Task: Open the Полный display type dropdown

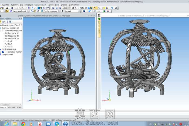Action: 79,11
